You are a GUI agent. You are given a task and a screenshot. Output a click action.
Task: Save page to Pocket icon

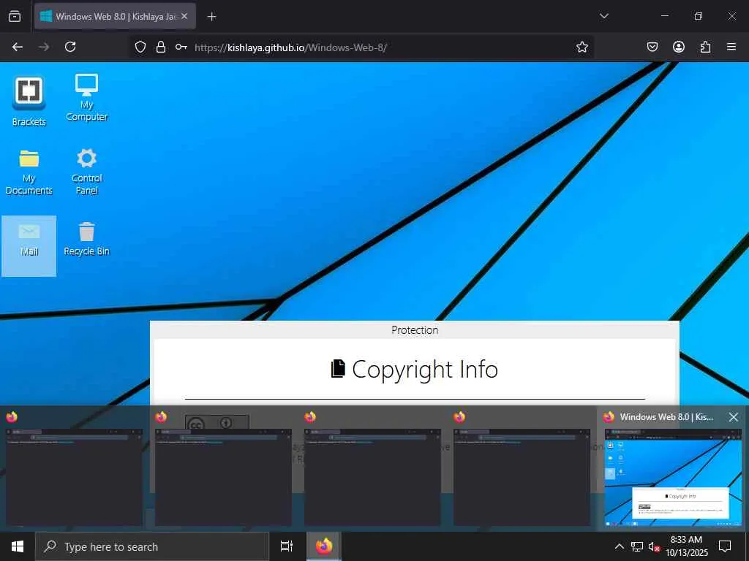(x=652, y=47)
